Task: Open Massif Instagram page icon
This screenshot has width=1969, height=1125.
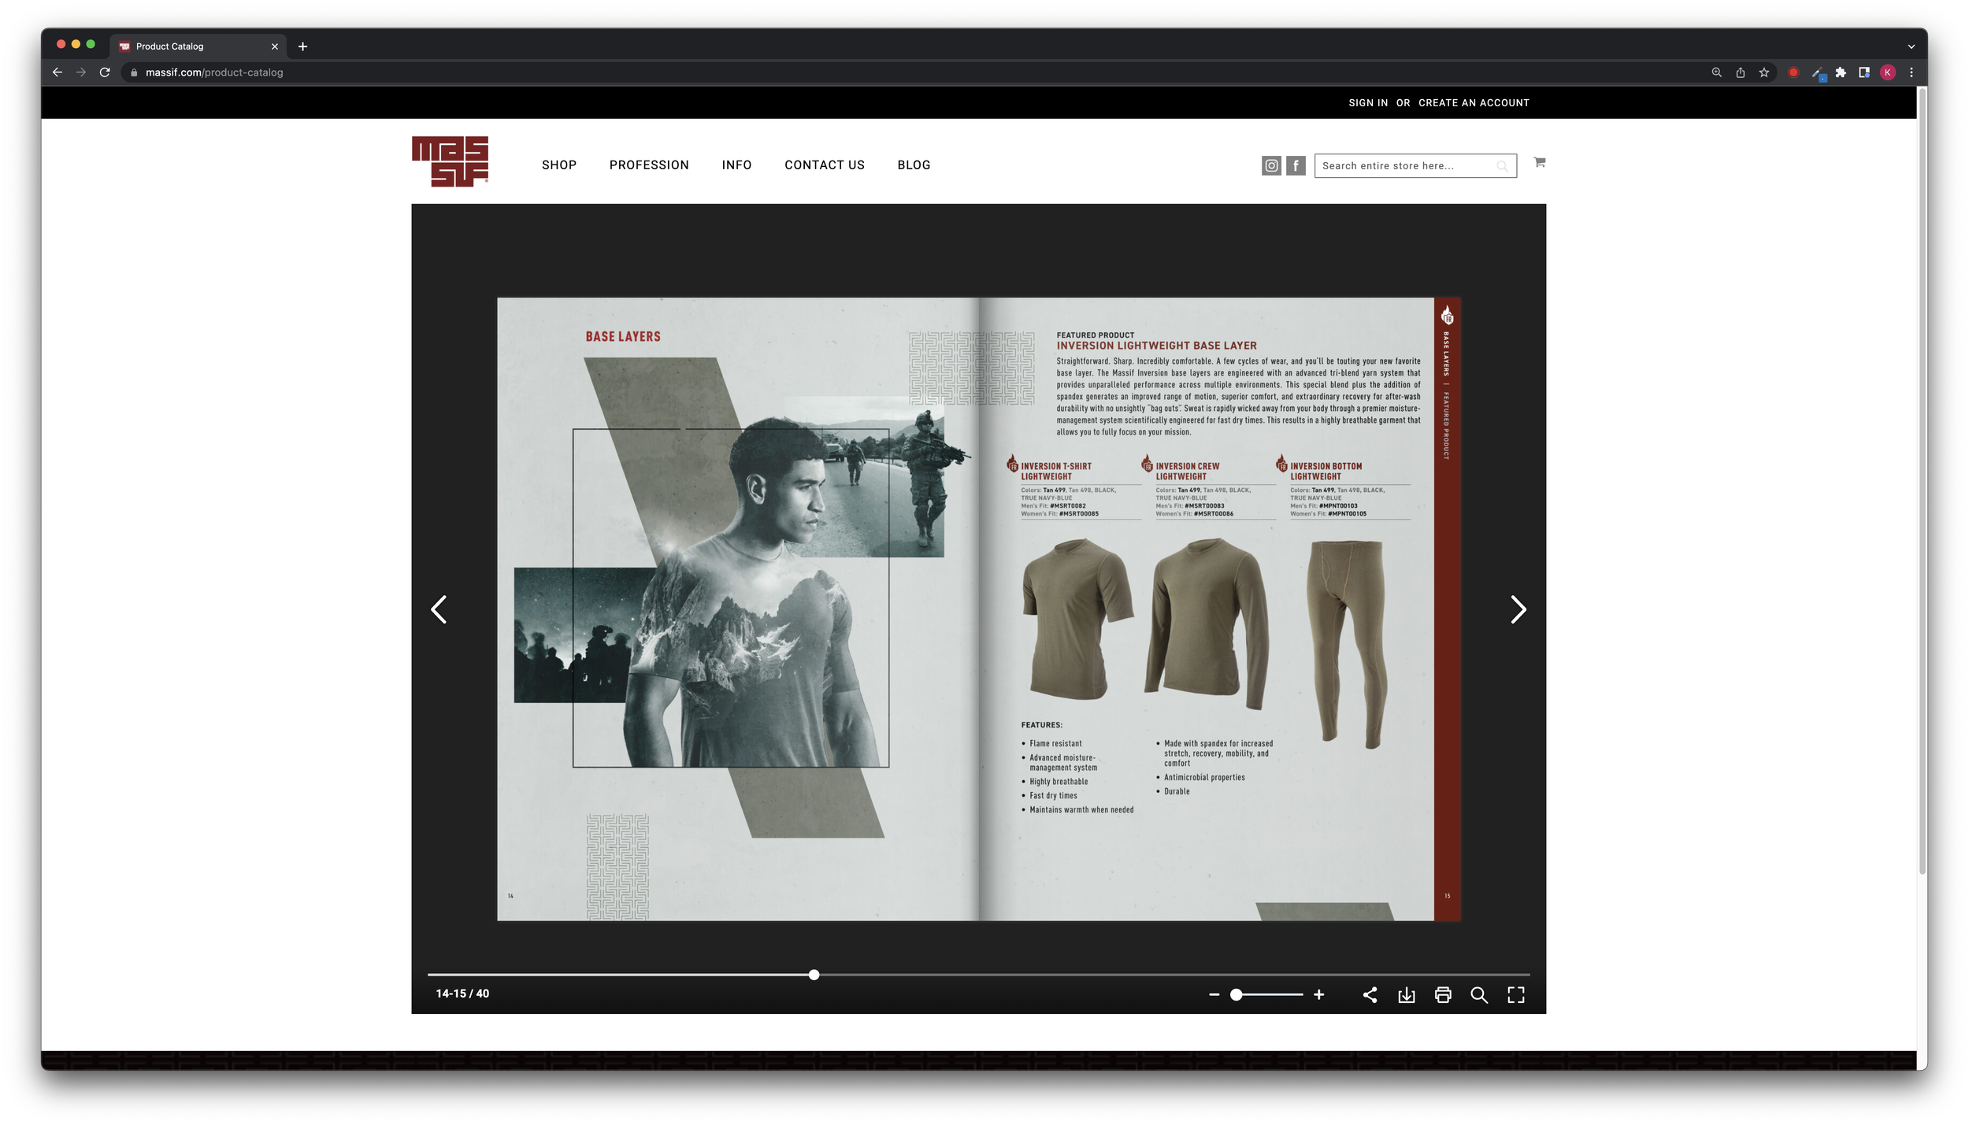Action: pos(1271,165)
